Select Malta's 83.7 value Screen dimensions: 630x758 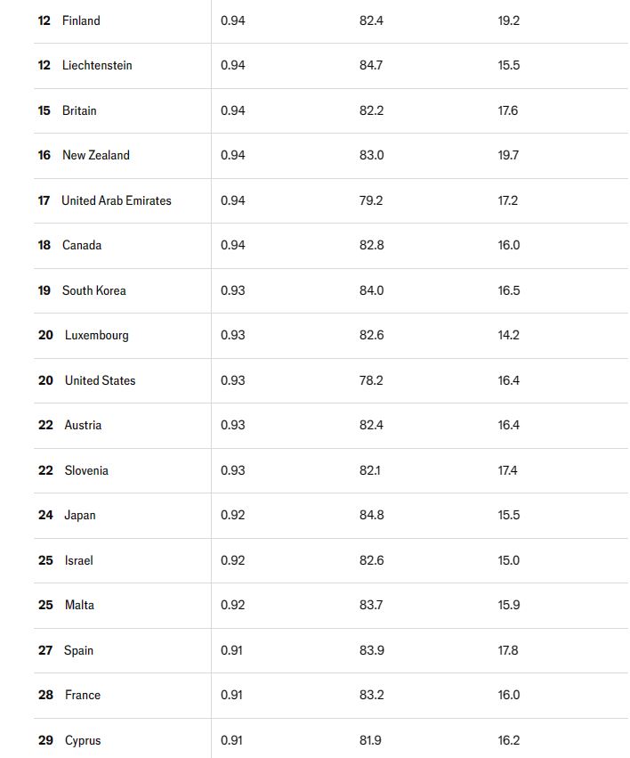(x=372, y=605)
